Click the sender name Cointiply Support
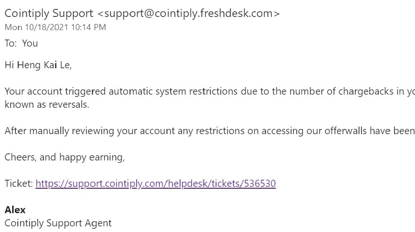 pos(49,14)
